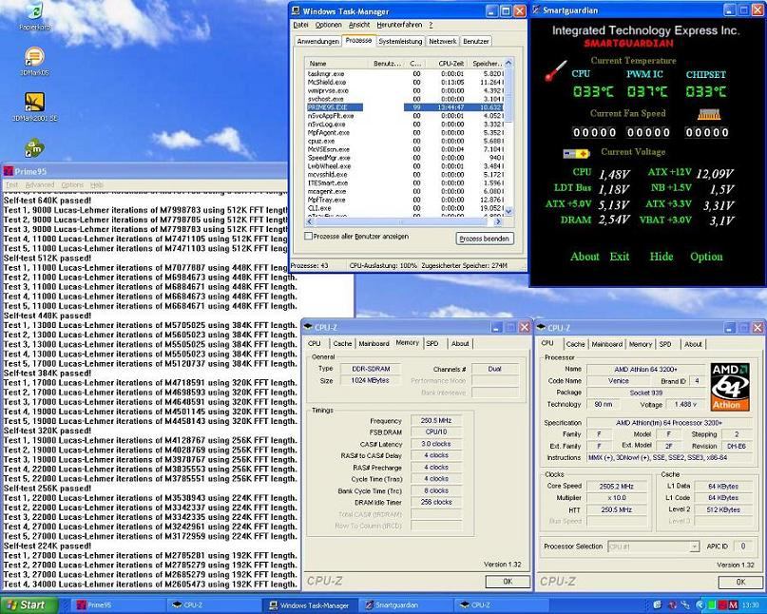Open the Advanced menu in Prime95
This screenshot has height=614, width=767.
click(40, 185)
